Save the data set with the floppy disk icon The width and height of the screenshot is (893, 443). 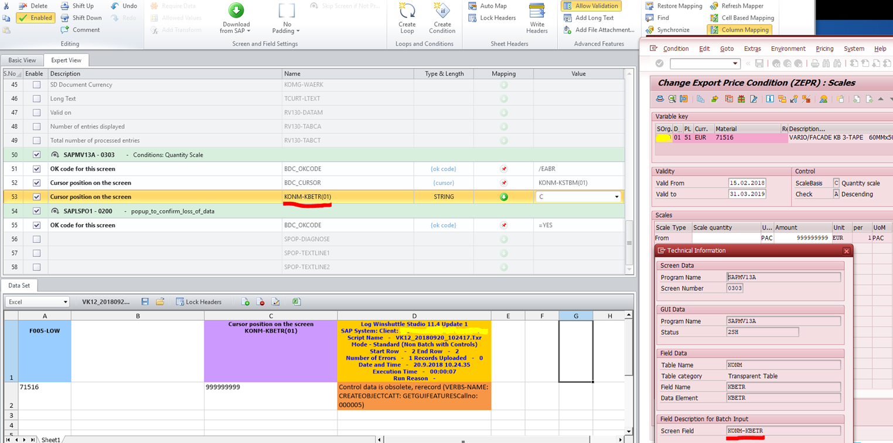pyautogui.click(x=145, y=301)
